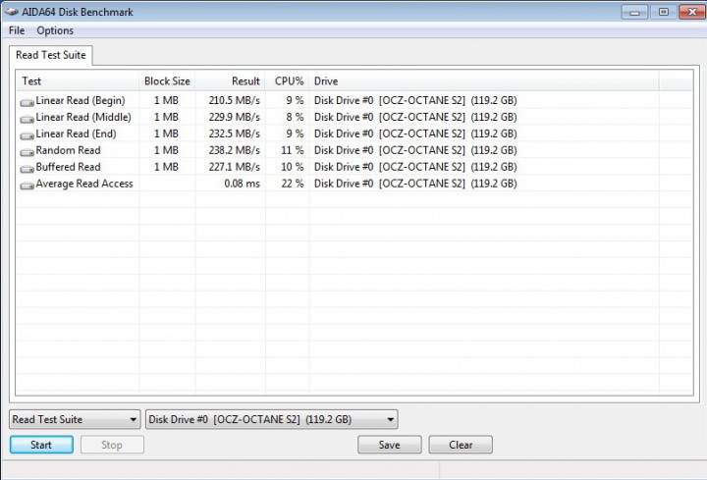This screenshot has width=707, height=480.
Task: Click the drive icon beside Linear Read (Begin)
Action: 27,103
